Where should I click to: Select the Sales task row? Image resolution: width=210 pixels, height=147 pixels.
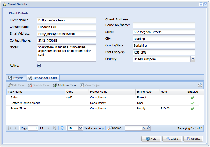pos(103,98)
